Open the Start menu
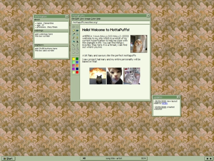Viewport: 214px width, 161px height. click(x=8, y=159)
